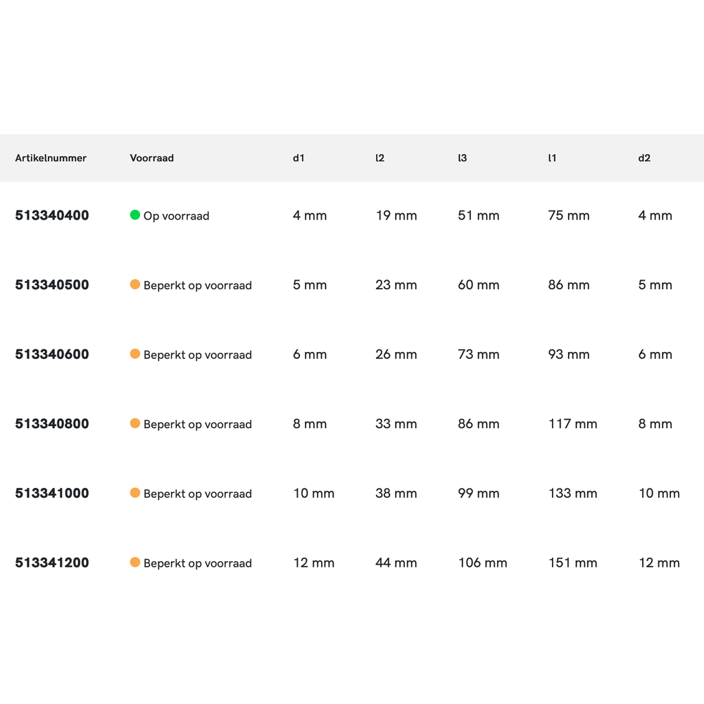Click the l1 column header

[552, 158]
